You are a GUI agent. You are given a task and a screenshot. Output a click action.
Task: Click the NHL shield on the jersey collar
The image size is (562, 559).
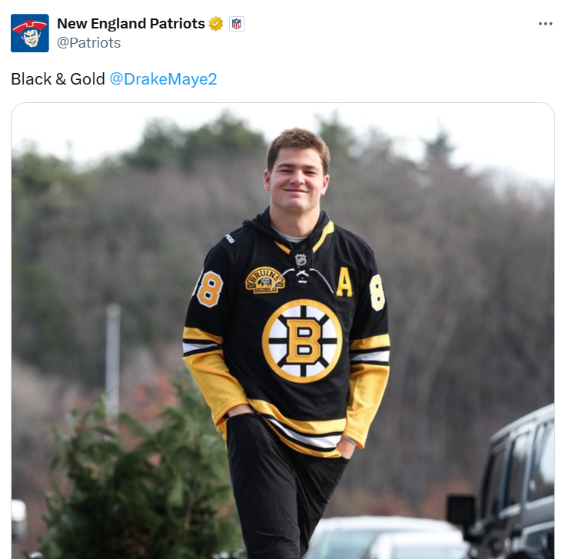point(302,260)
